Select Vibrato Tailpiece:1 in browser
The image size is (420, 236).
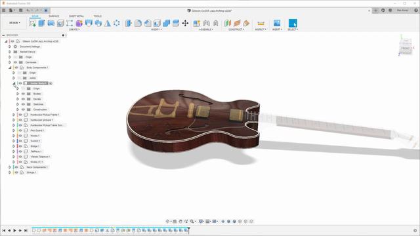(40, 157)
